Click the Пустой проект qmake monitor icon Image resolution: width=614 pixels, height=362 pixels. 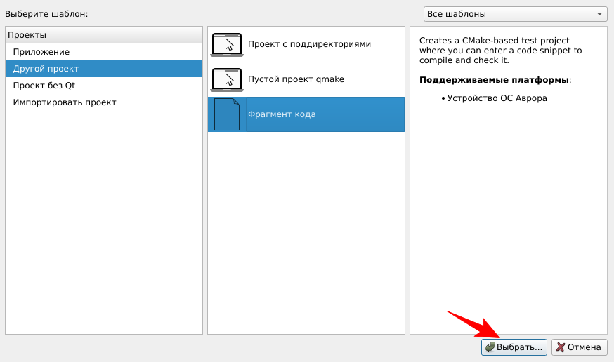click(x=226, y=79)
